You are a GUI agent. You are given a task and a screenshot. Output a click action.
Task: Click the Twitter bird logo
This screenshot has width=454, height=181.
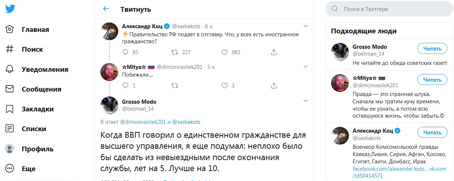pyautogui.click(x=10, y=9)
